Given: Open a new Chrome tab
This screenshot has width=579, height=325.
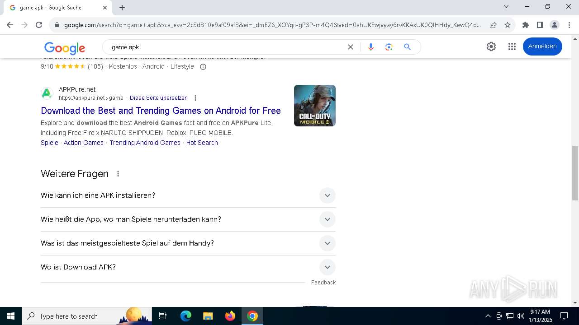Looking at the screenshot, I should pyautogui.click(x=122, y=7).
